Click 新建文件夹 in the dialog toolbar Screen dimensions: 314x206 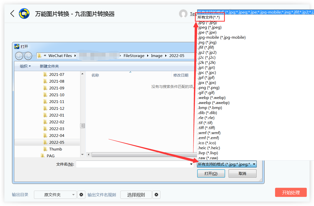tap(49, 66)
